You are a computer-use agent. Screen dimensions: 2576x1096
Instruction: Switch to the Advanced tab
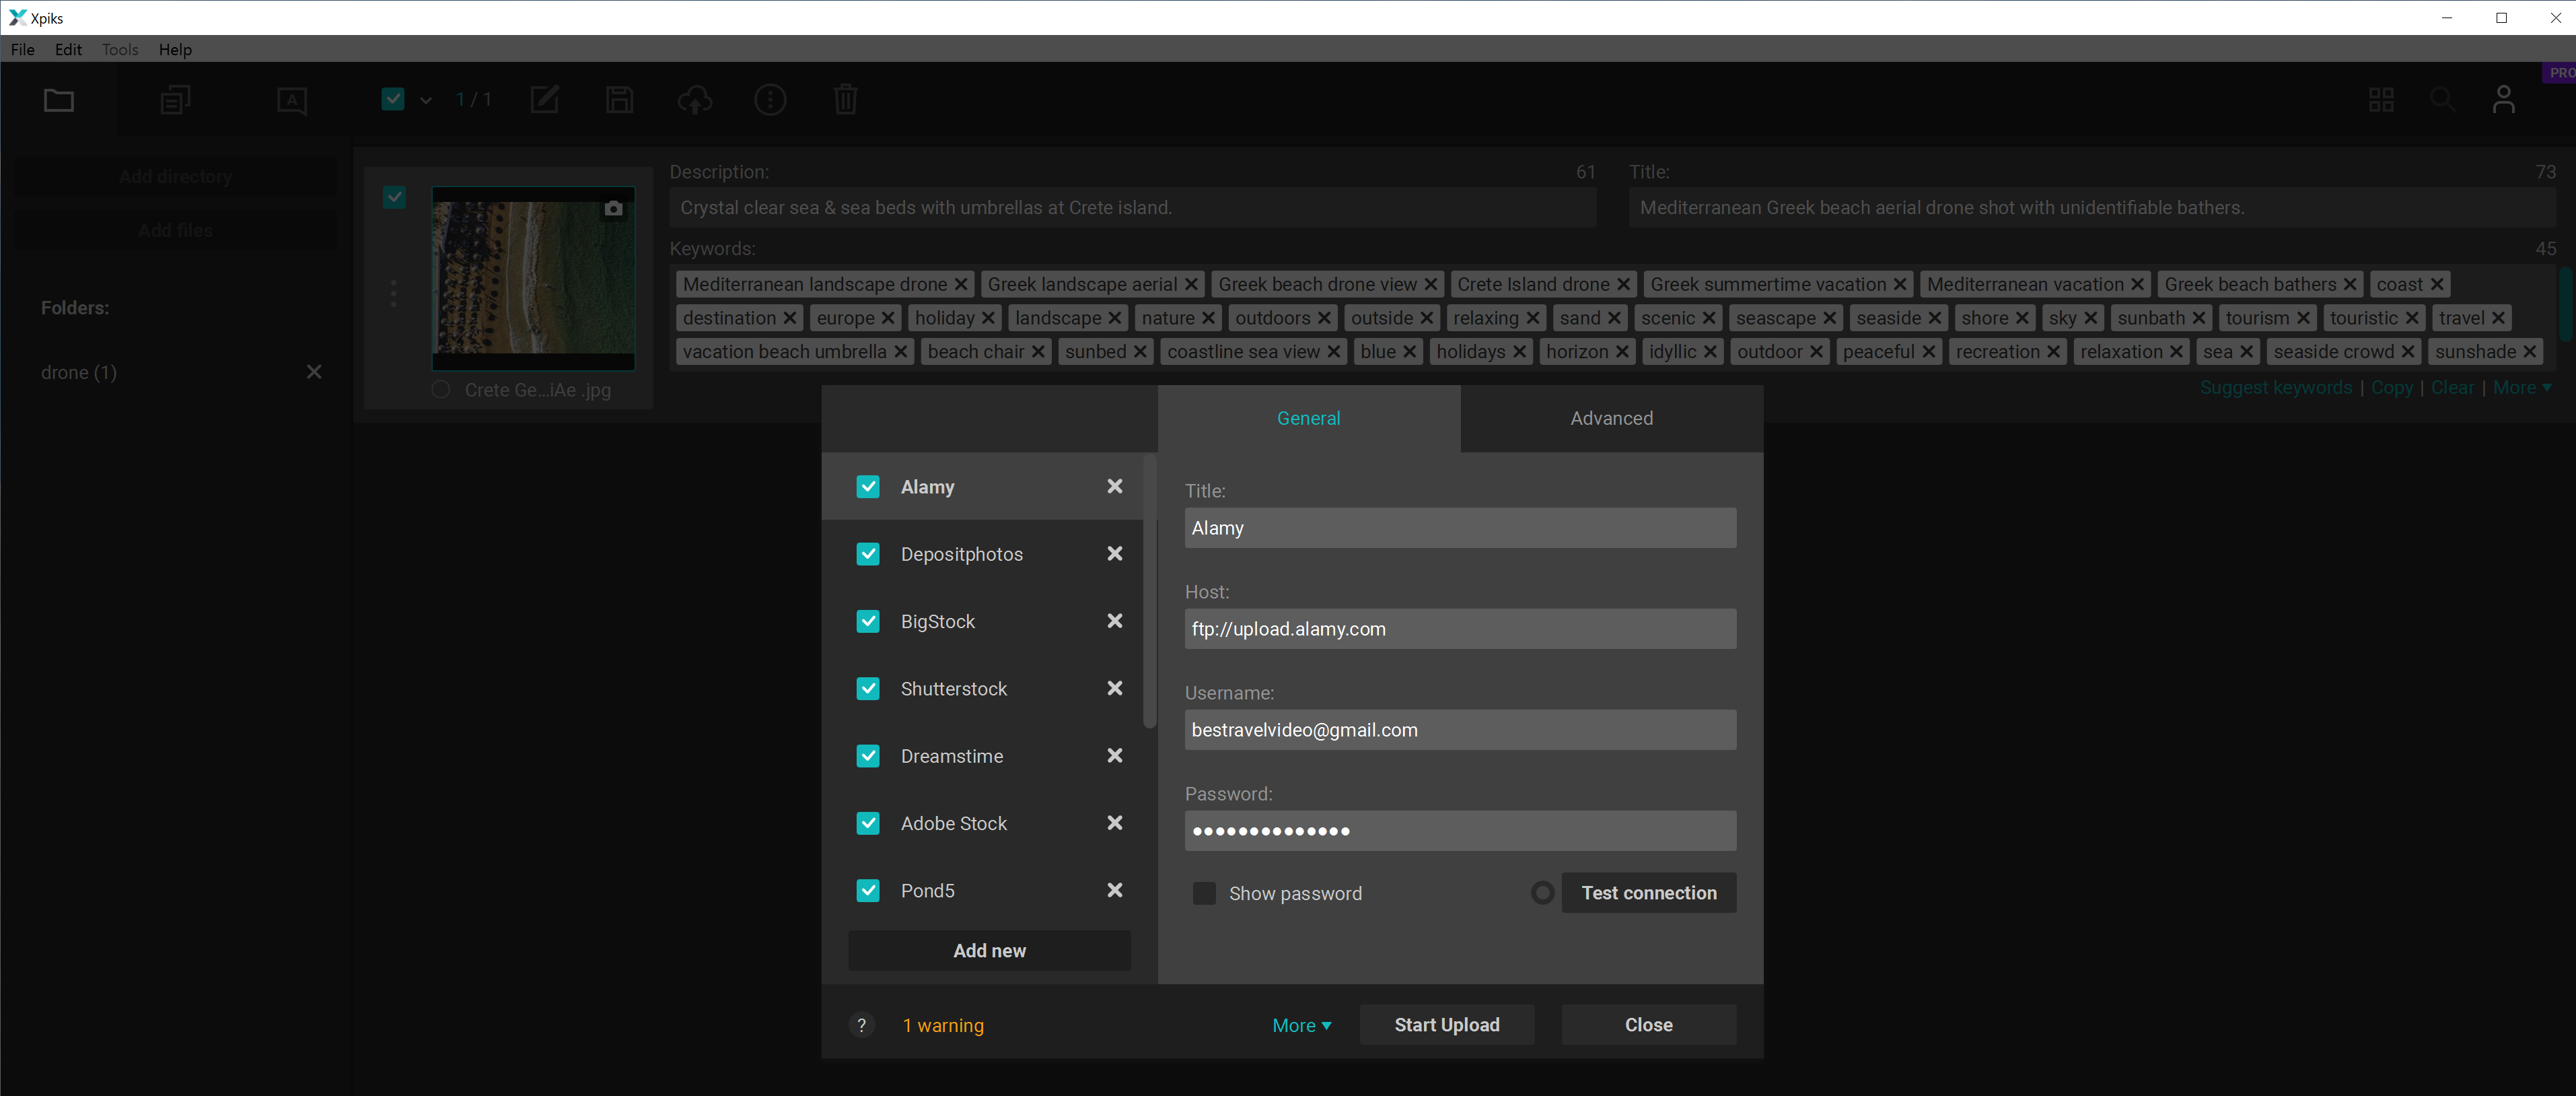[x=1611, y=418]
